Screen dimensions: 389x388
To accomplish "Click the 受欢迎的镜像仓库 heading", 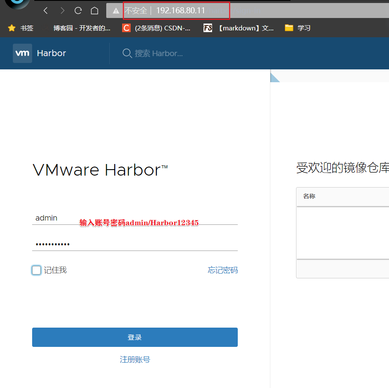I will 343,168.
